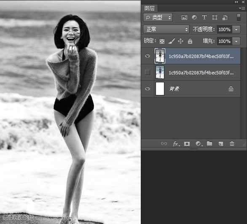Filter layers by adjustment layer icon
Screen dimensions: 247x224
194,17
